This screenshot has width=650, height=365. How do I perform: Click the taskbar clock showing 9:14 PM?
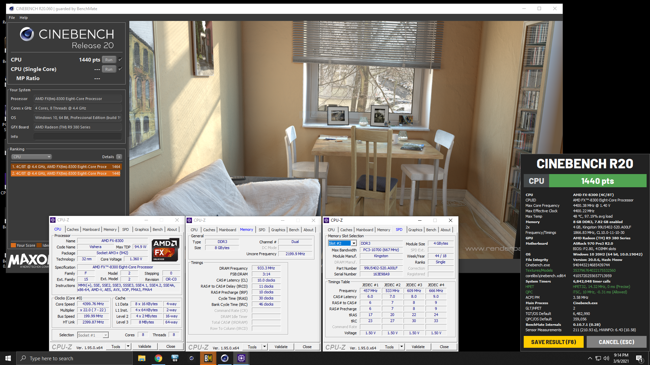click(621, 358)
